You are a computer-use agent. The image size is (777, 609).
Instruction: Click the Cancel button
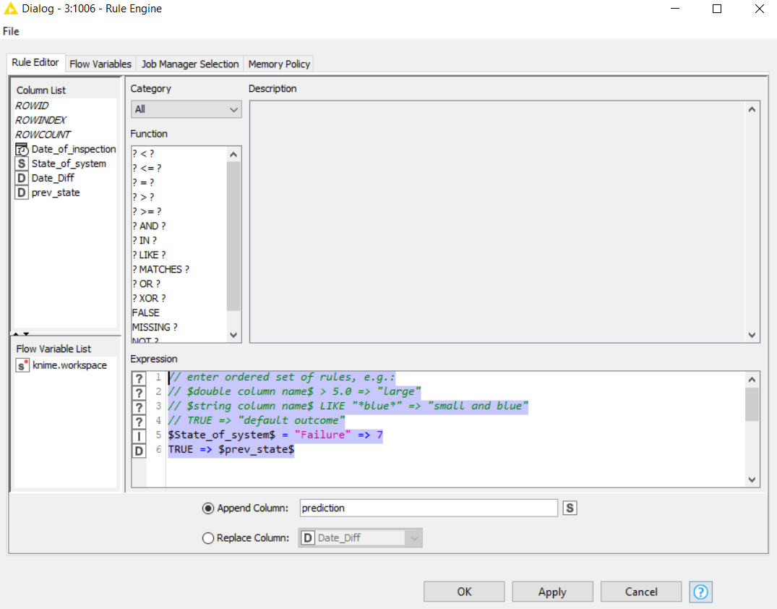tap(641, 592)
